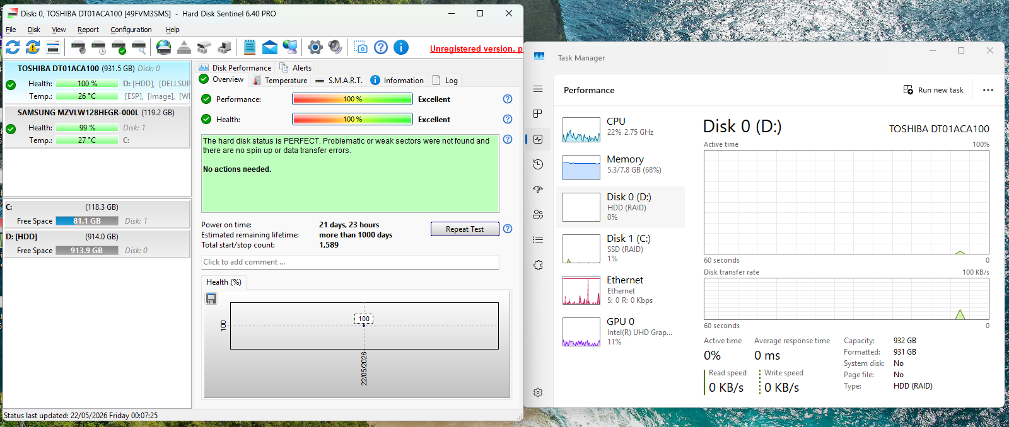This screenshot has height=427, width=1009.
Task: Select the D: [HDD] partition entry
Action: coord(97,244)
